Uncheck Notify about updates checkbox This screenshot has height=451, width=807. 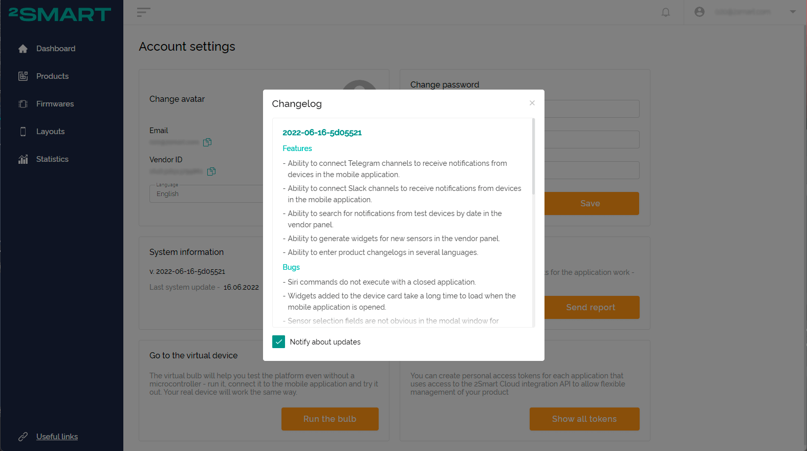pos(278,341)
